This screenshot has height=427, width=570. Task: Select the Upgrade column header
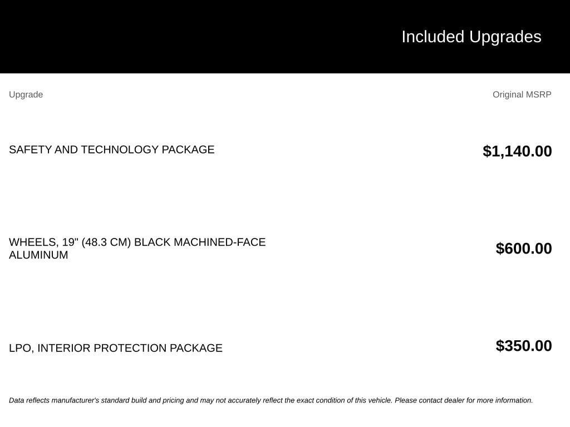click(26, 95)
